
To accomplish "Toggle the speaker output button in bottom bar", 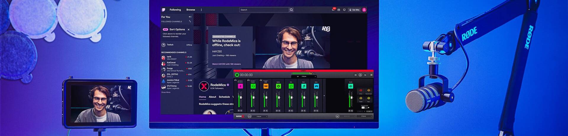I will coord(337,116).
